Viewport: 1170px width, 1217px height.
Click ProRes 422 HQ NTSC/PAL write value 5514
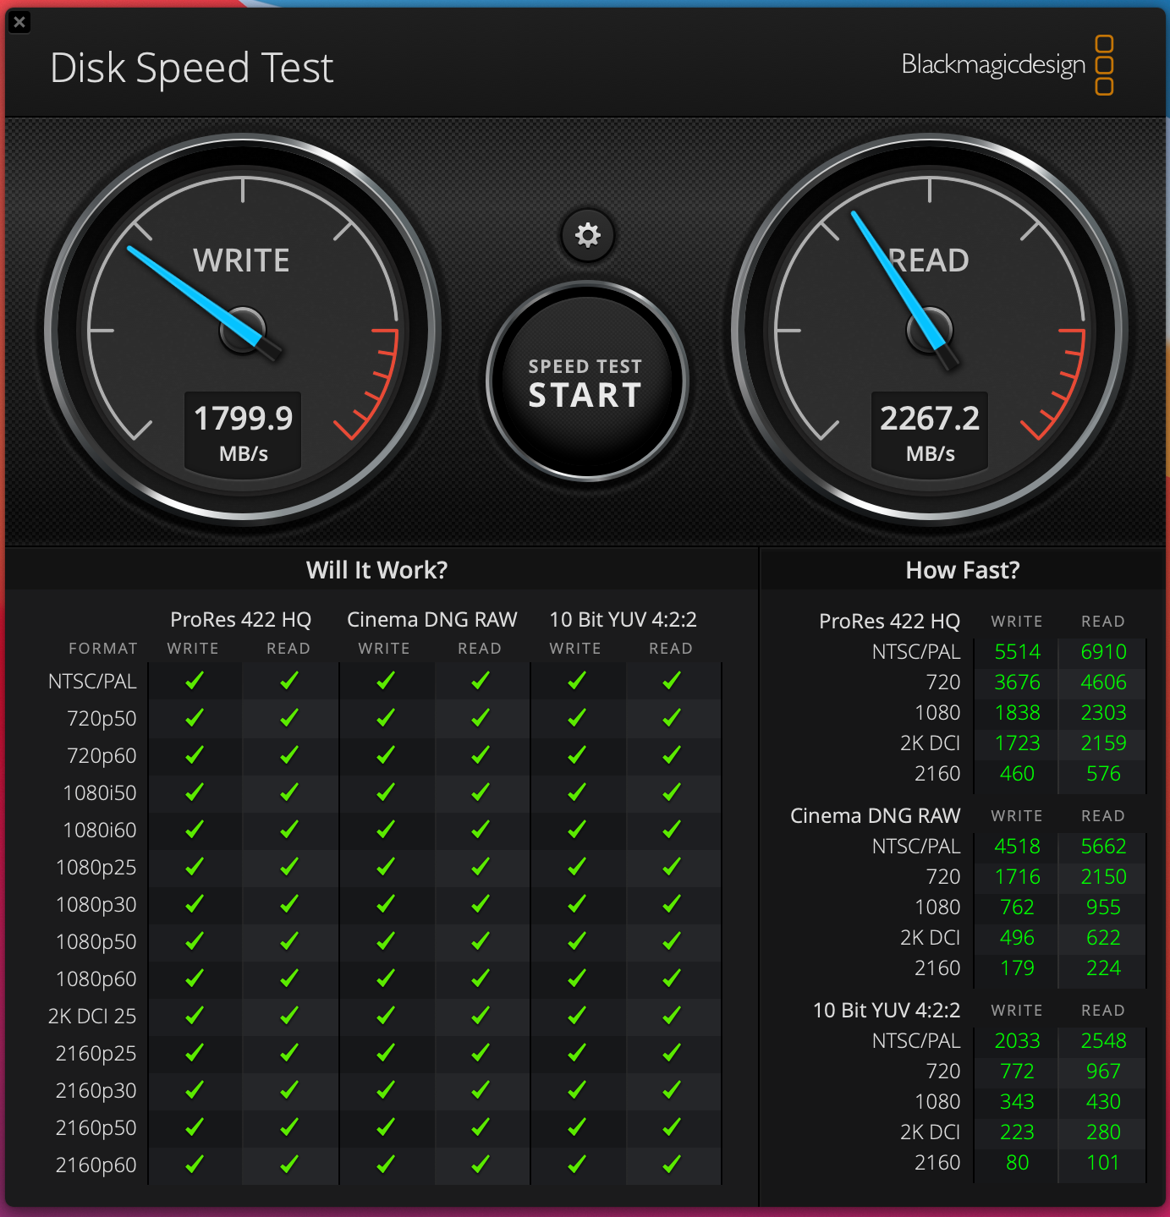pos(1018,652)
